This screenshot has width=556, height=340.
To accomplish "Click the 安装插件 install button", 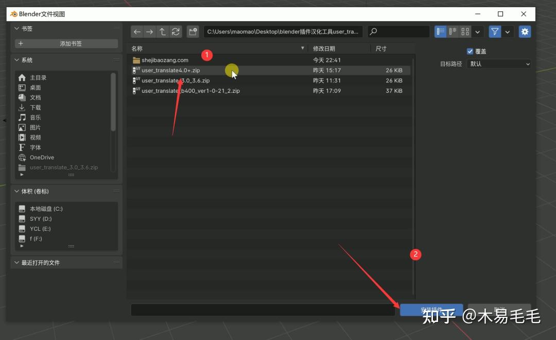I will [x=431, y=310].
